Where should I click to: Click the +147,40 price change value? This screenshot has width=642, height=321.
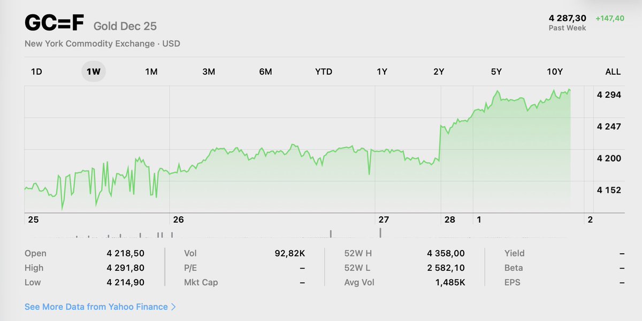pos(610,18)
